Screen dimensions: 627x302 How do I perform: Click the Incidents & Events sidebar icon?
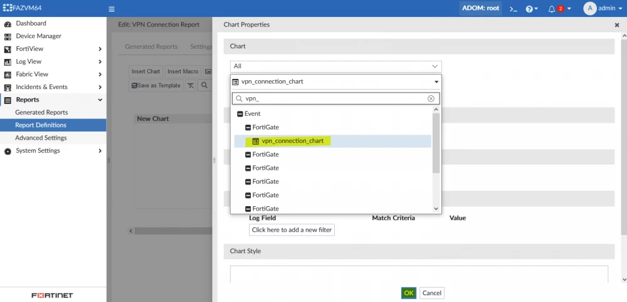8,88
